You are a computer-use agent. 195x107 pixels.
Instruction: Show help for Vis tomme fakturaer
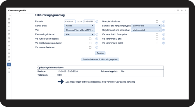[x=97, y=47]
